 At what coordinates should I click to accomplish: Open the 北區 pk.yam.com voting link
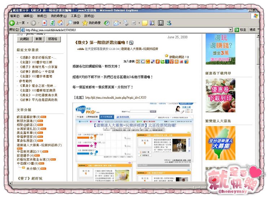pyautogui.click(x=115, y=98)
